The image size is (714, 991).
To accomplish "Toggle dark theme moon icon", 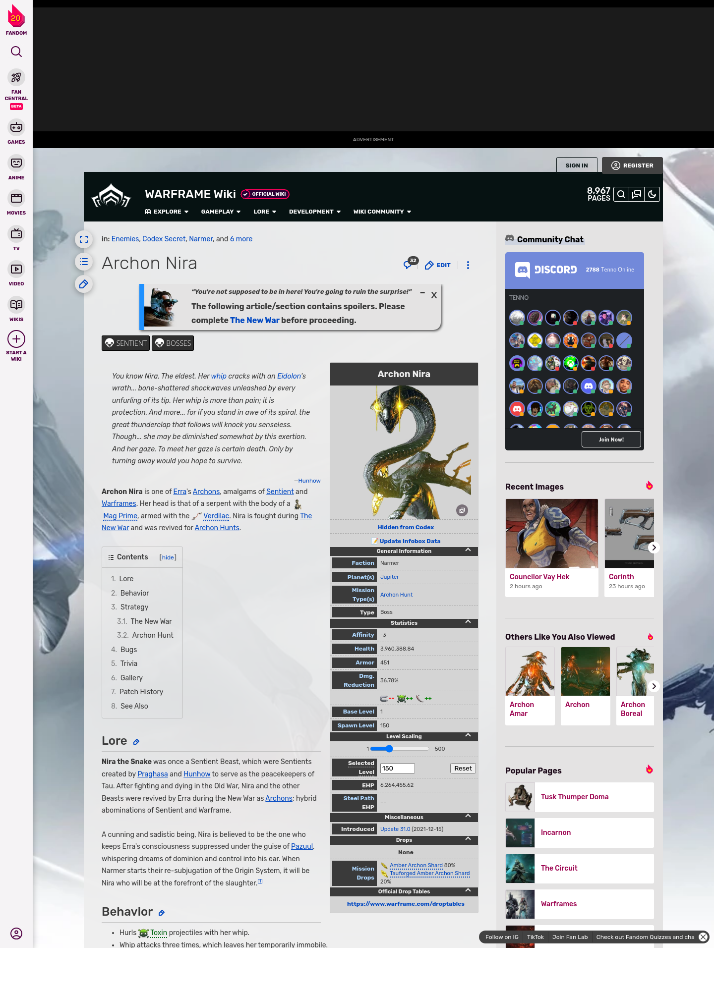I will tap(652, 194).
